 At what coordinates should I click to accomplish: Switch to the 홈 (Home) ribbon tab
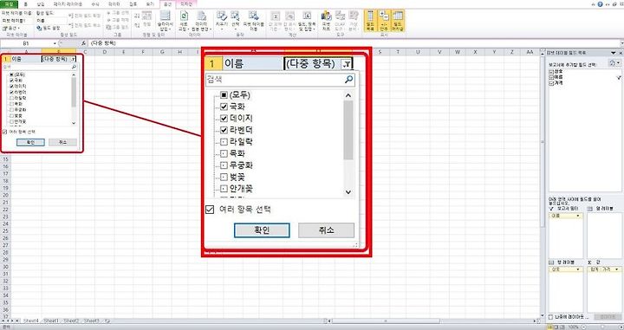coord(26,4)
